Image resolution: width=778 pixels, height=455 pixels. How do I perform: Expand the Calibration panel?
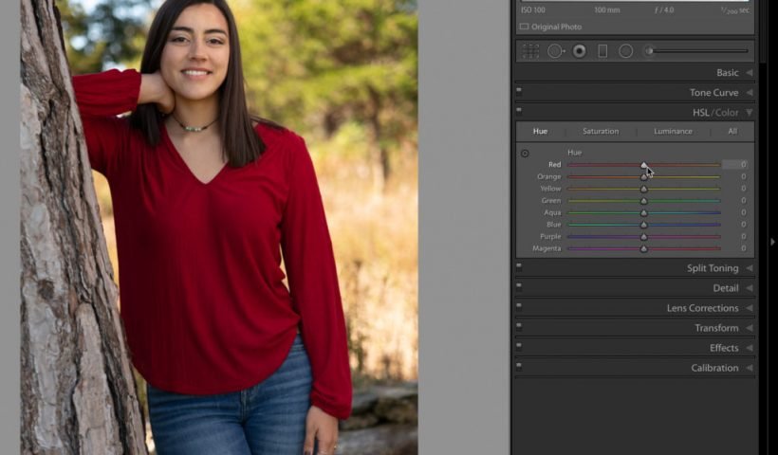point(750,368)
